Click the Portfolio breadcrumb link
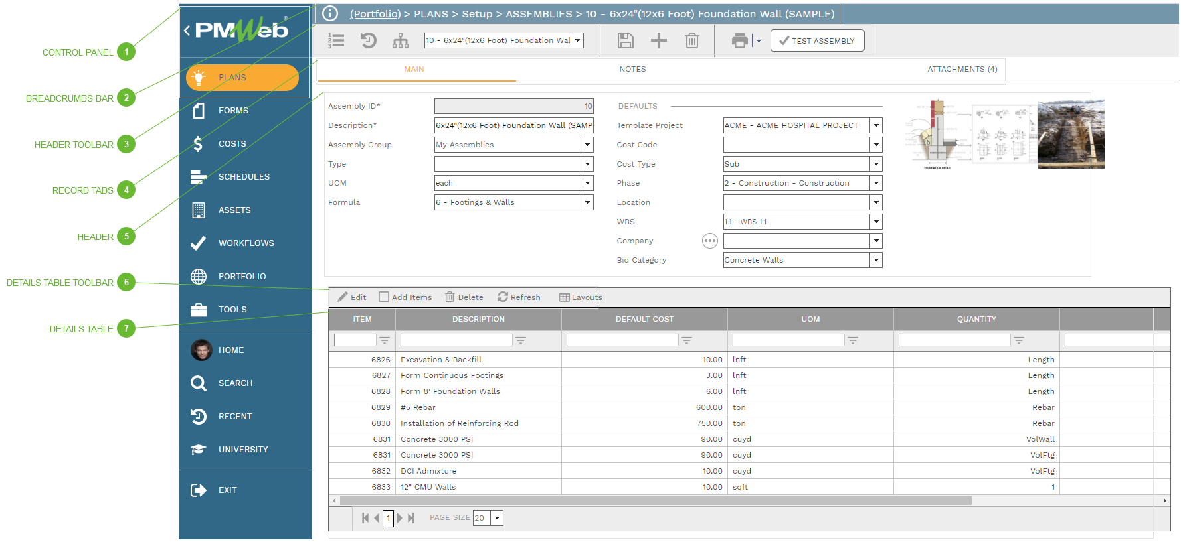1181x542 pixels. point(375,13)
